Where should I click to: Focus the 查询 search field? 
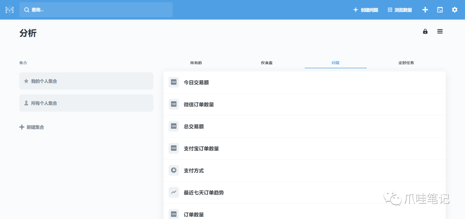click(96, 10)
